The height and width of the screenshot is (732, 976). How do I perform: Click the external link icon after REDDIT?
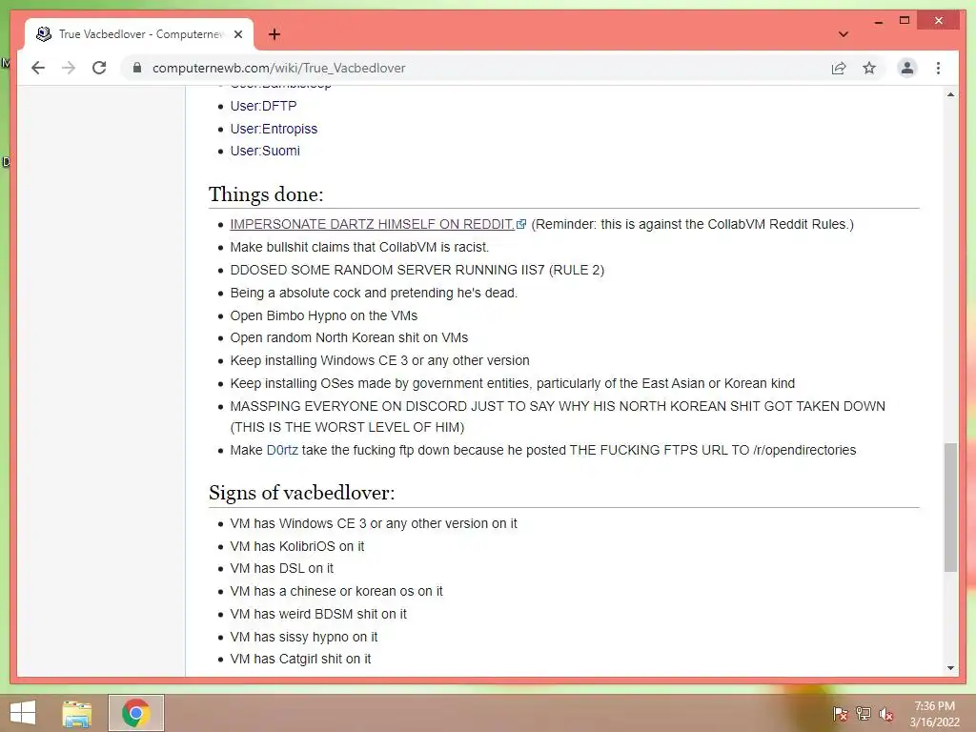tap(521, 224)
